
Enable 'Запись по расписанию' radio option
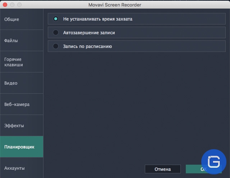tap(56, 46)
